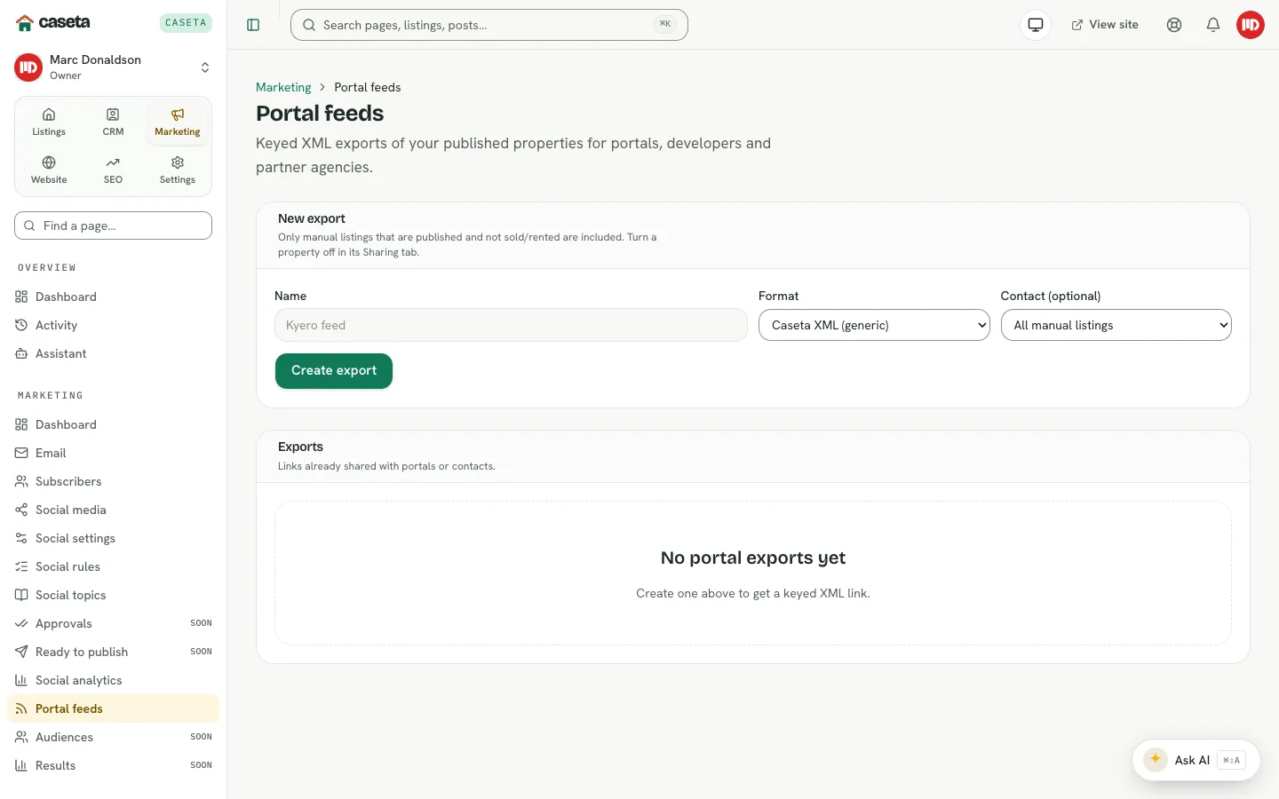1279x799 pixels.
Task: Open Approvals page
Action: point(113,623)
